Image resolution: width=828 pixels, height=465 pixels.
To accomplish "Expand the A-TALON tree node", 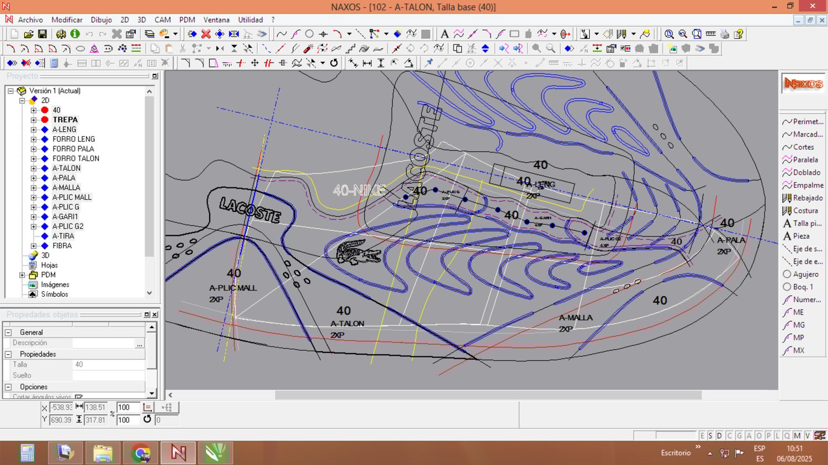I will click(34, 168).
